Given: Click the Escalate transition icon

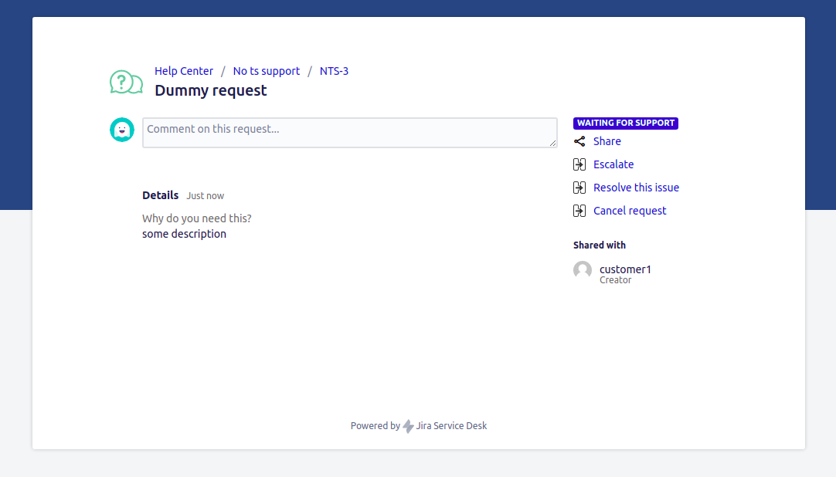Looking at the screenshot, I should 579,164.
